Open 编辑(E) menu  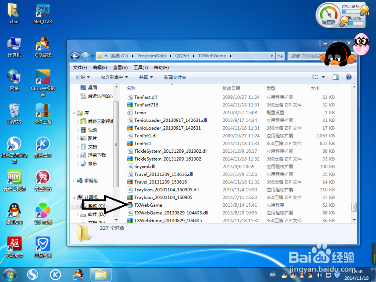[x=100, y=68]
